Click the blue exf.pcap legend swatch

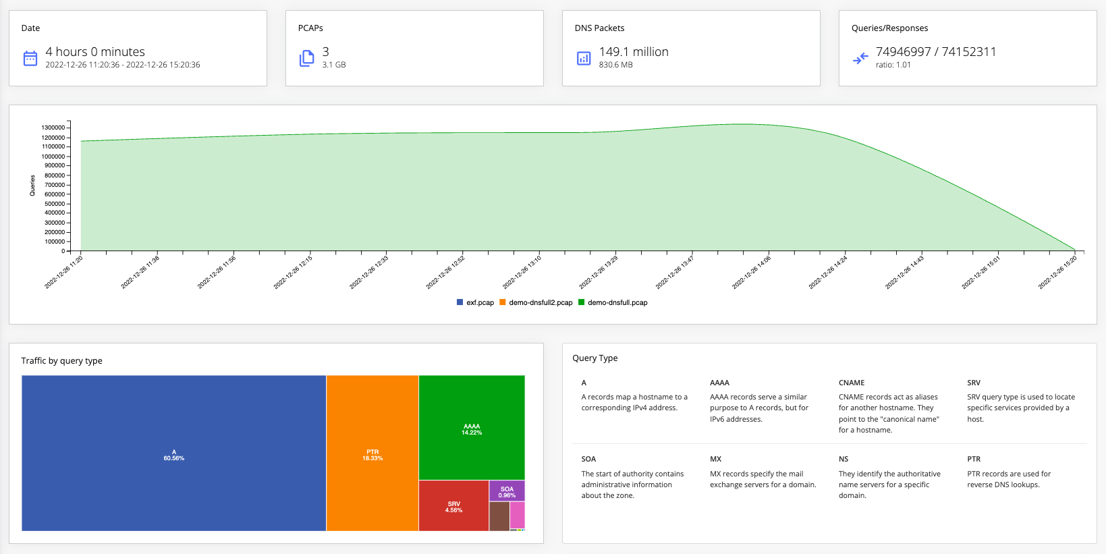[x=460, y=302]
